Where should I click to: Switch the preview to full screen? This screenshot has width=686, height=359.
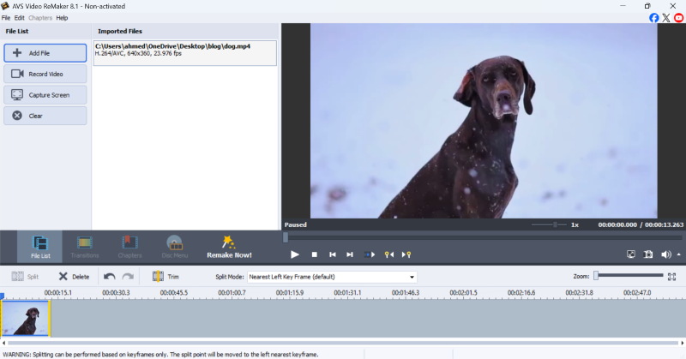tap(631, 254)
